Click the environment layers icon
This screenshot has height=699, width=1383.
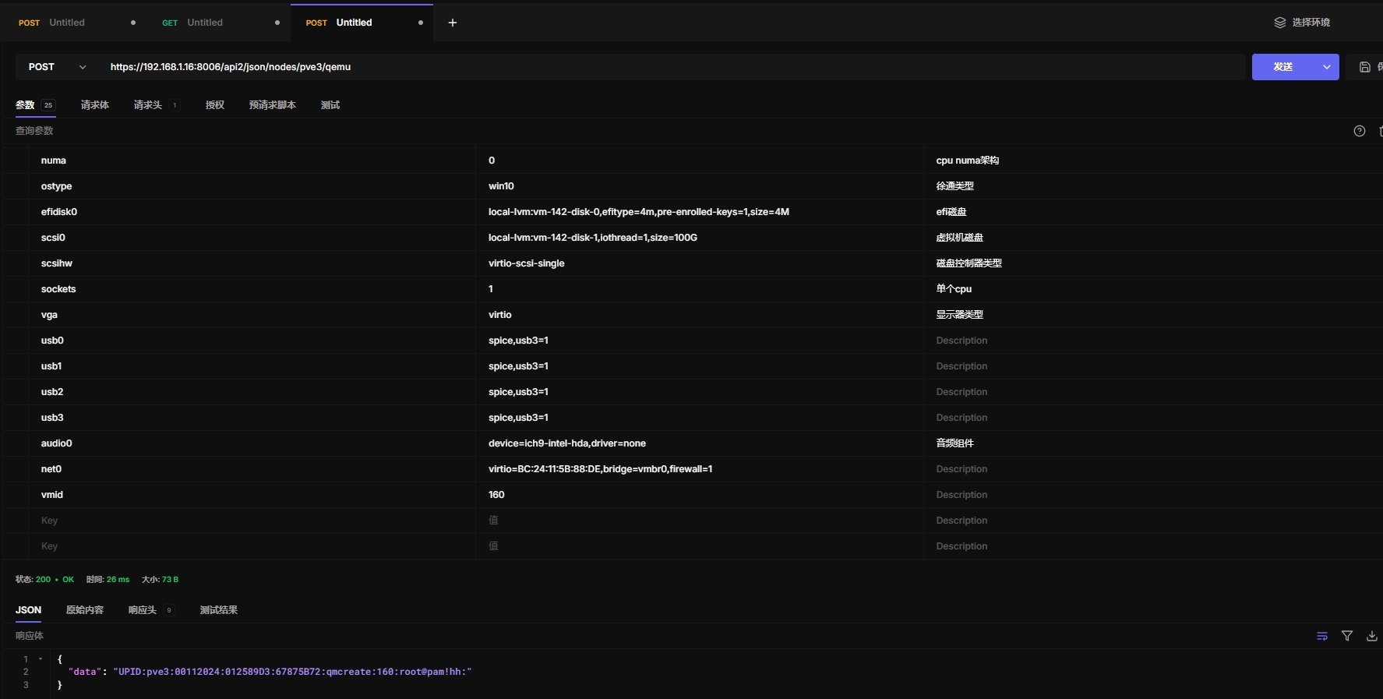pos(1279,23)
